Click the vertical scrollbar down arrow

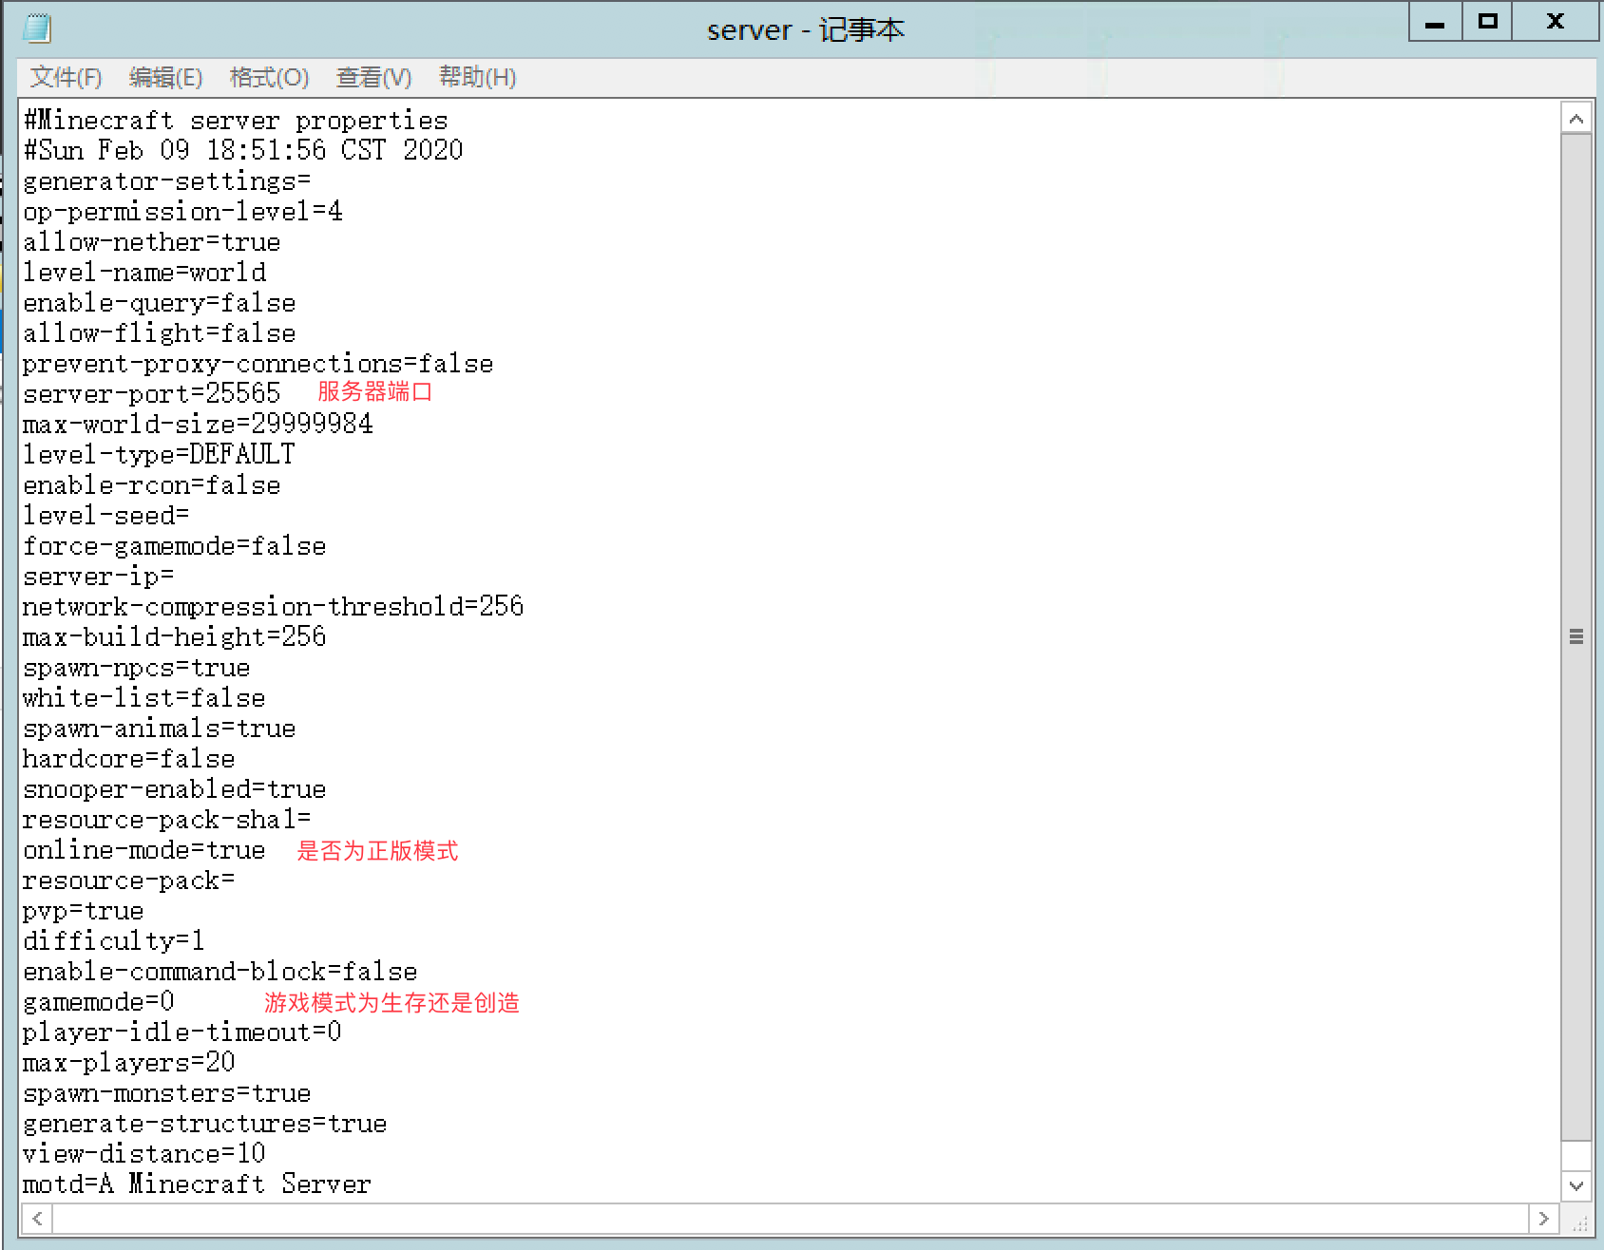pos(1576,1185)
